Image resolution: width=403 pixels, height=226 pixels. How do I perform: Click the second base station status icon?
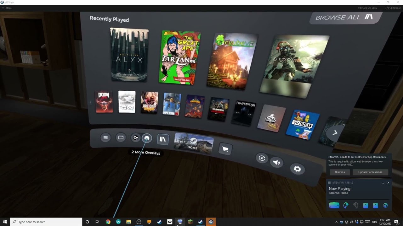point(375,206)
